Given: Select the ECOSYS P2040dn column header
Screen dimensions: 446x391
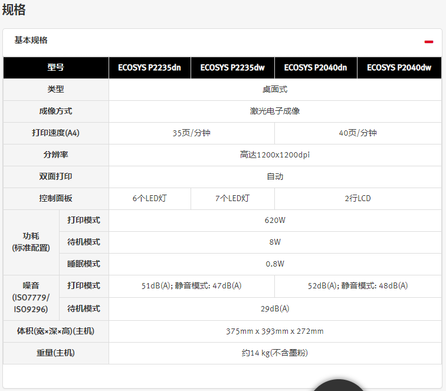Looking at the screenshot, I should pyautogui.click(x=316, y=68).
